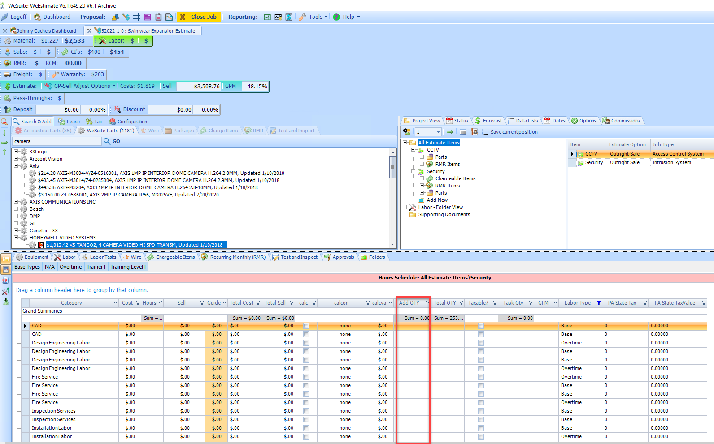Viewport: 714px width, 444px height.
Task: Toggle calc checkbox in the highlighted CAD row
Action: coord(306,326)
